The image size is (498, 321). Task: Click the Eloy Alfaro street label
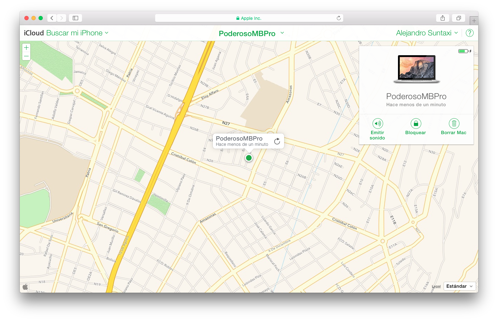tap(210, 94)
